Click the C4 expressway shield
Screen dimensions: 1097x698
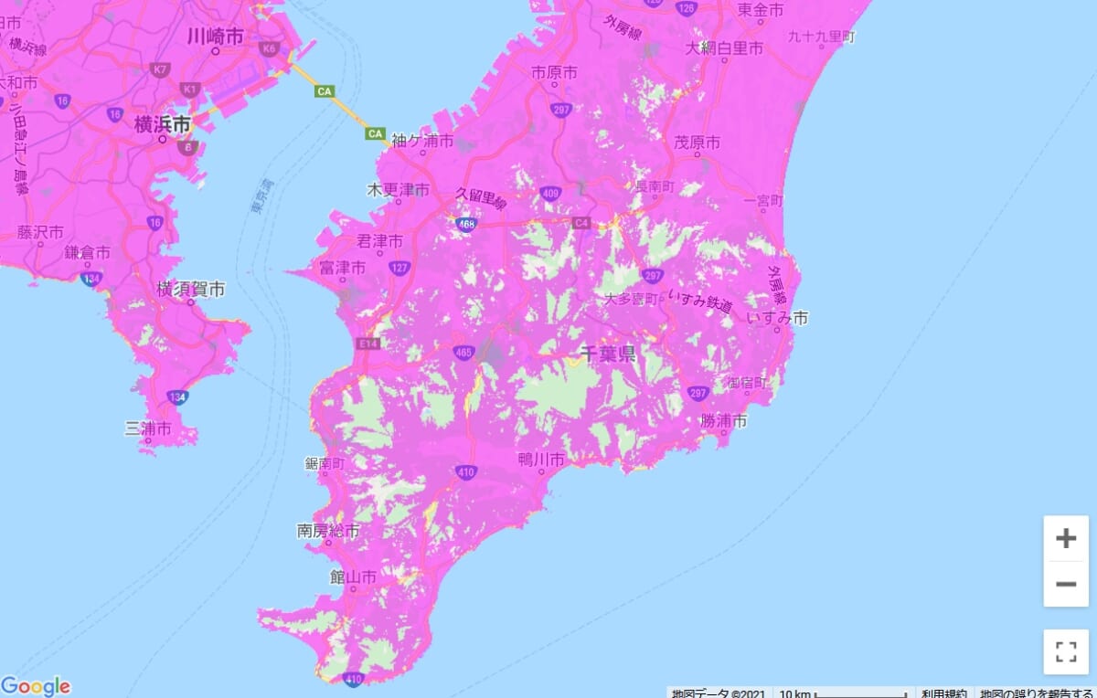coord(581,222)
